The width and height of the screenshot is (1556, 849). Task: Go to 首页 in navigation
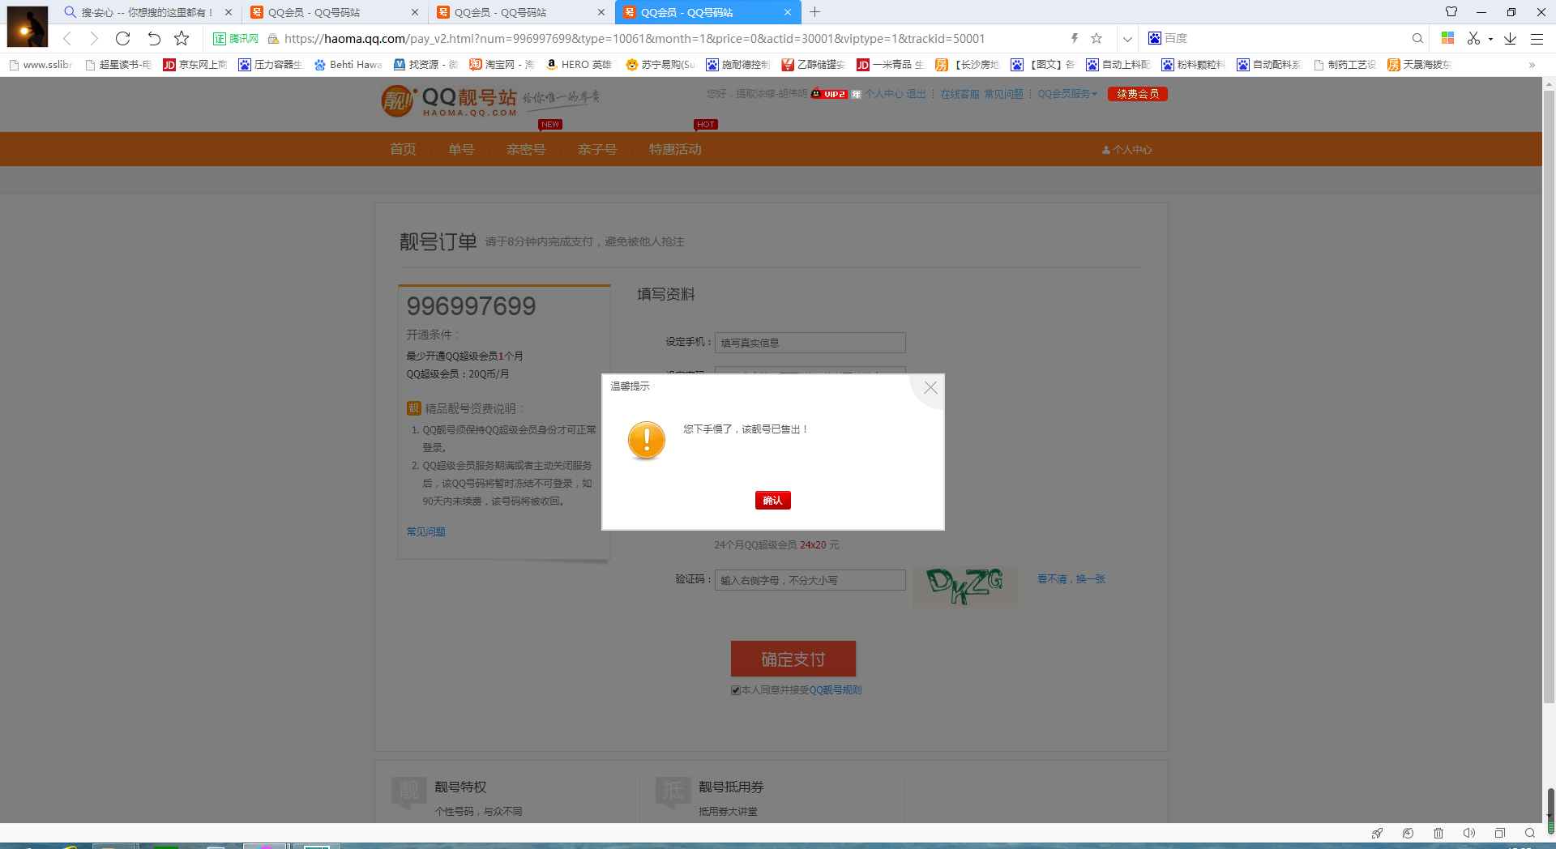click(403, 150)
